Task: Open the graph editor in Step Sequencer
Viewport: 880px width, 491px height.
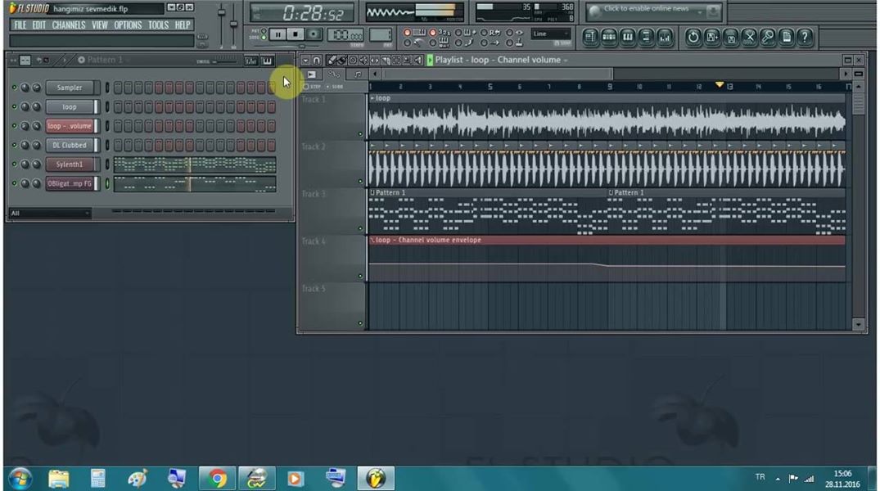Action: (x=250, y=61)
